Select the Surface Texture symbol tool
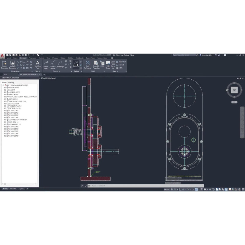This screenshot has height=245, width=245. click(53, 64)
